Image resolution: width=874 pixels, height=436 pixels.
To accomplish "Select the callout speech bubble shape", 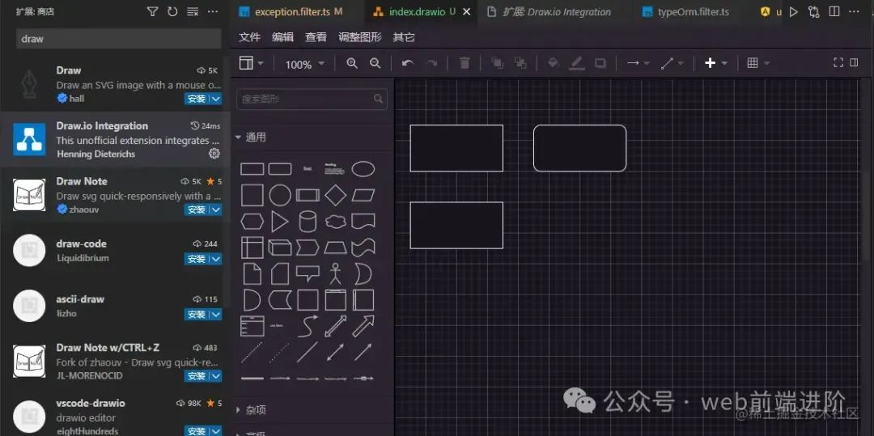I will click(x=308, y=273).
